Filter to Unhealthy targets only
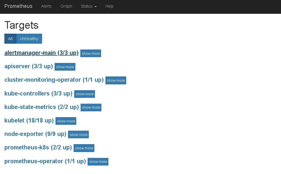 click(x=29, y=39)
